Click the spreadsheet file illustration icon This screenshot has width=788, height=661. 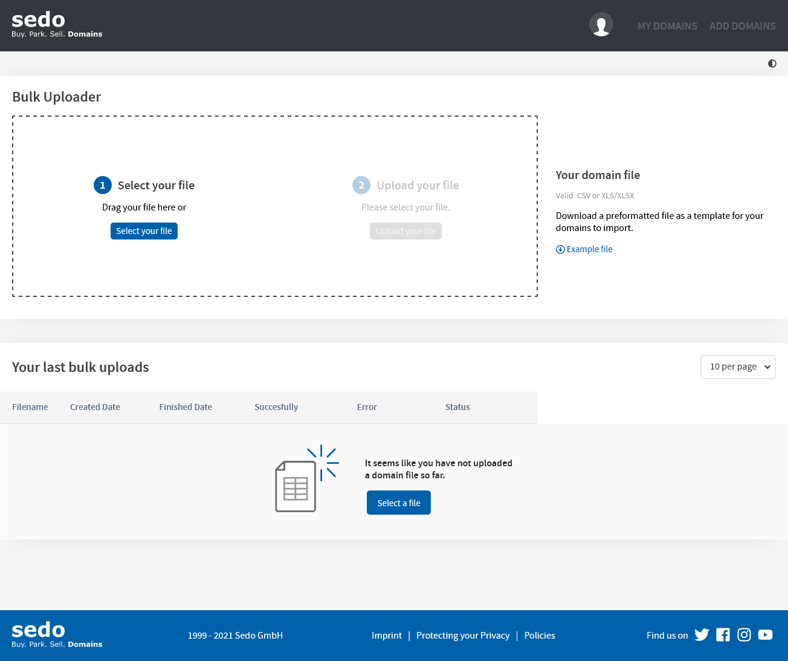pyautogui.click(x=296, y=486)
